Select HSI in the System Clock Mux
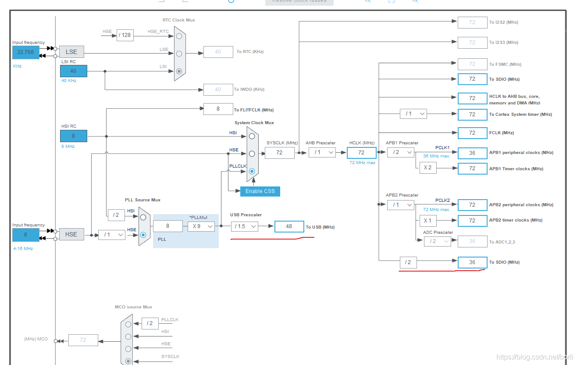Image resolution: width=577 pixels, height=365 pixels. tap(252, 136)
